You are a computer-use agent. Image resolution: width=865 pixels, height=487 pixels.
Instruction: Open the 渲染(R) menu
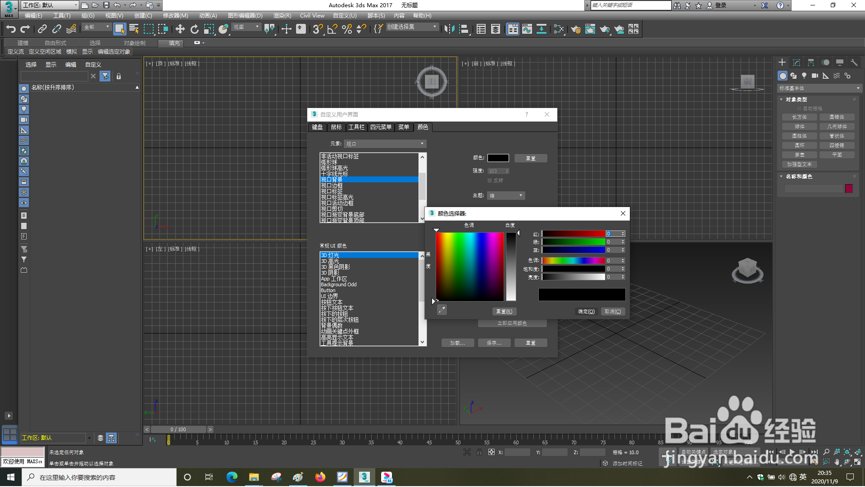282,15
